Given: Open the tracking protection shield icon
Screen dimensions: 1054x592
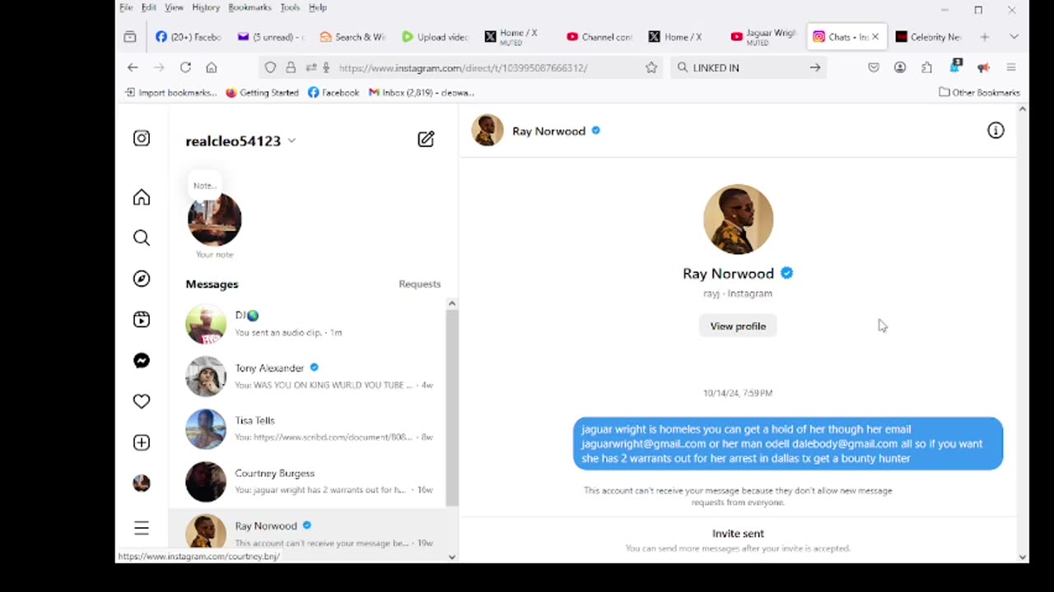Looking at the screenshot, I should click(x=270, y=67).
